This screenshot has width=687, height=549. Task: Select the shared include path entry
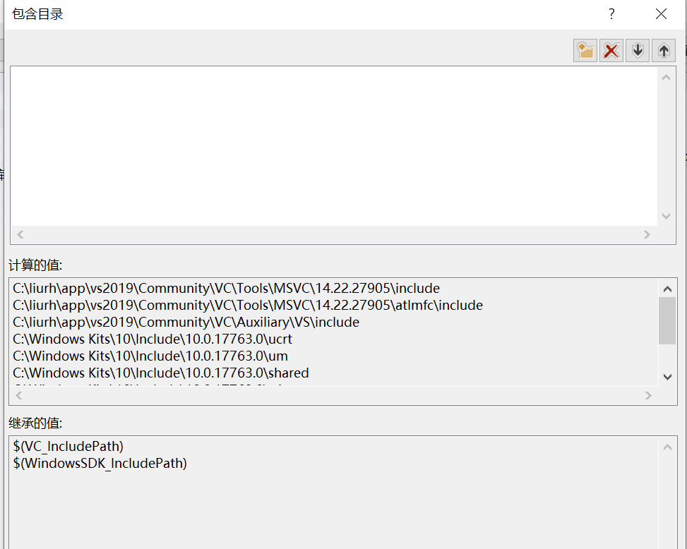coord(160,373)
